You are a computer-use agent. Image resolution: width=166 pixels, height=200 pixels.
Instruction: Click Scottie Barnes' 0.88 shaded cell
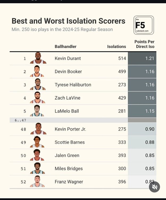(x=142, y=142)
